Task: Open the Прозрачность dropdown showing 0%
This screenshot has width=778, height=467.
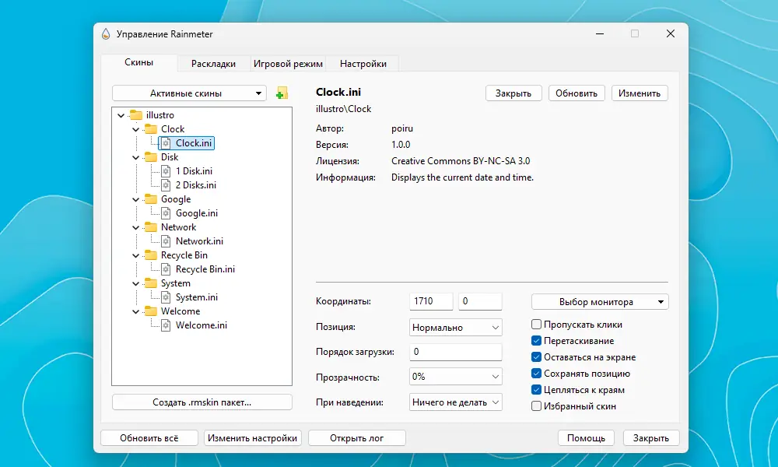Action: pyautogui.click(x=455, y=377)
